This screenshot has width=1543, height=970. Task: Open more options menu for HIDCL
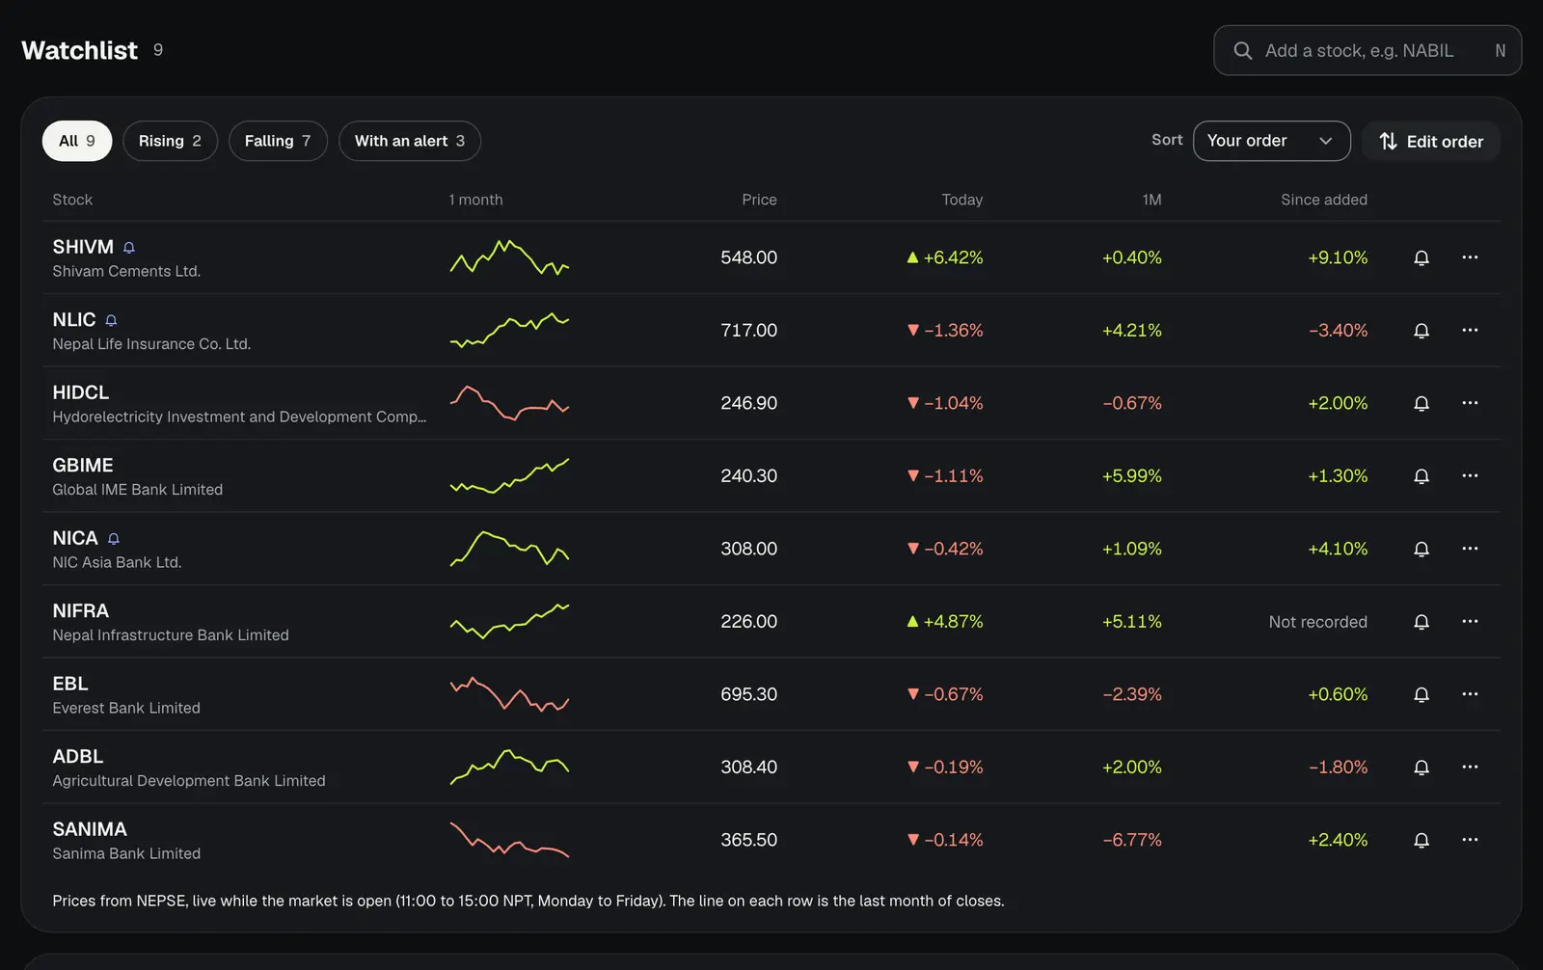(x=1470, y=403)
